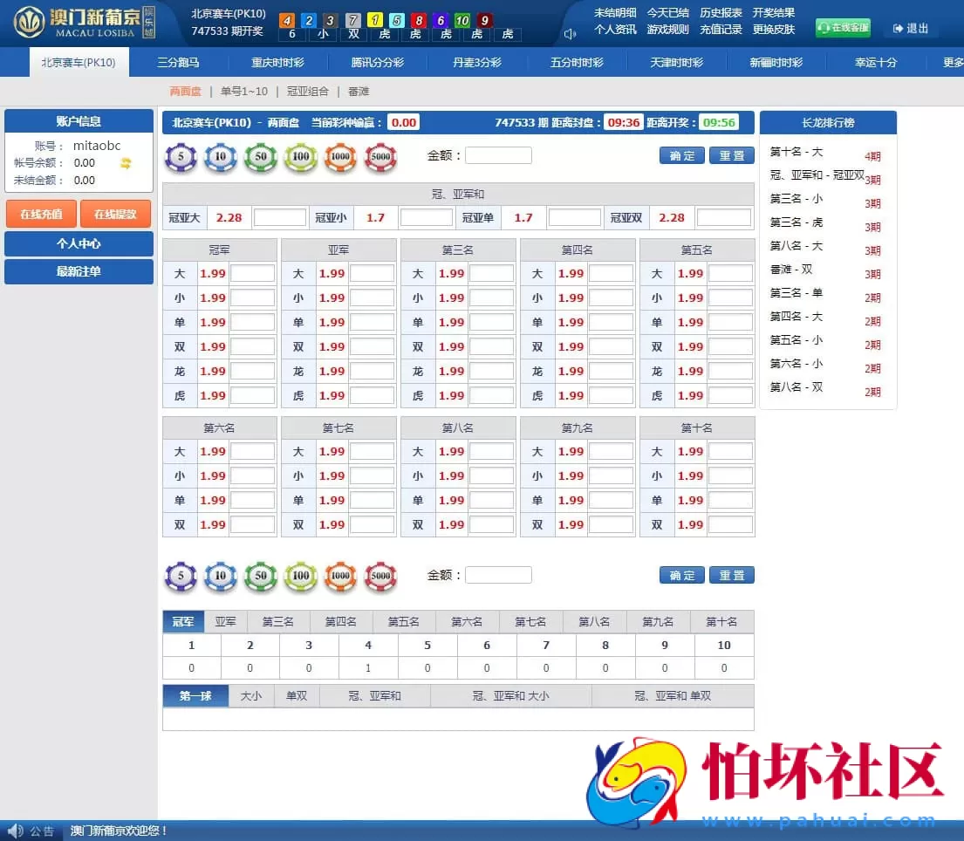Select the 50 green betting chip
Screen dimensions: 964x841
(261, 158)
